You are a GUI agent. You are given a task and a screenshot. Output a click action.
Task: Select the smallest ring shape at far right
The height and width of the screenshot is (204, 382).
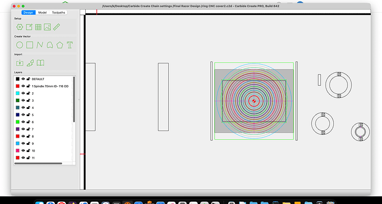coord(360,132)
